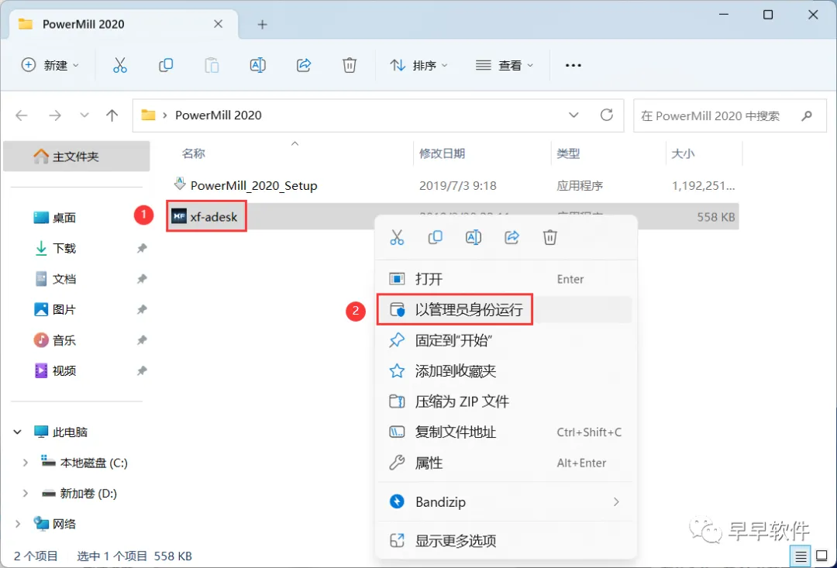Go back with the left arrow
Viewport: 837px width, 568px height.
pos(22,115)
